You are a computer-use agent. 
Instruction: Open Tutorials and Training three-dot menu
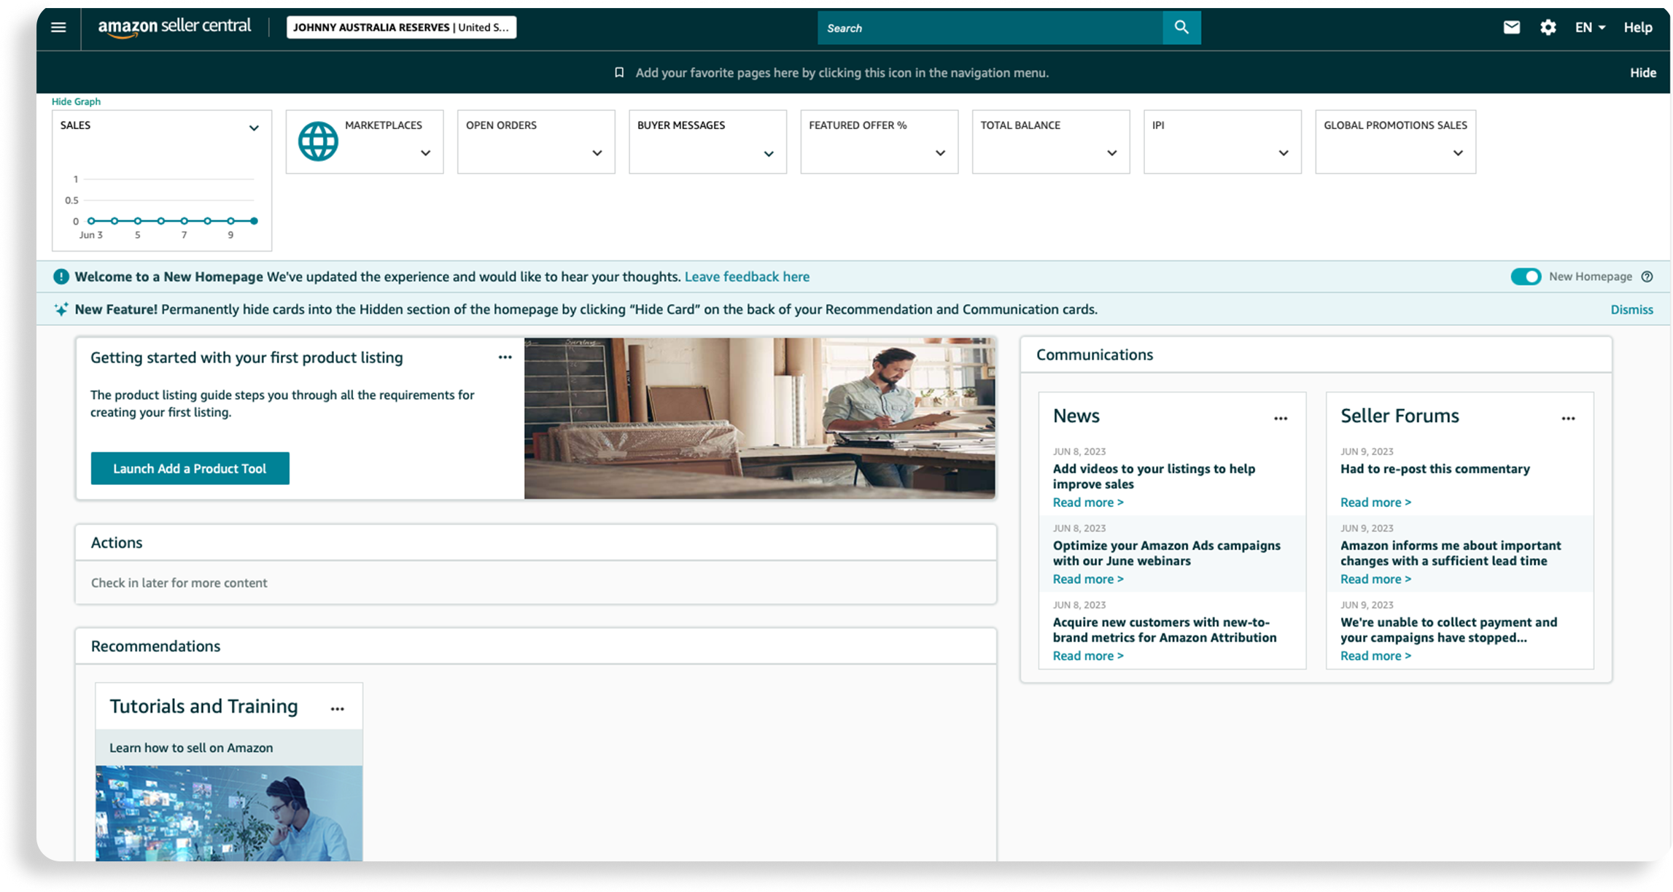point(337,709)
